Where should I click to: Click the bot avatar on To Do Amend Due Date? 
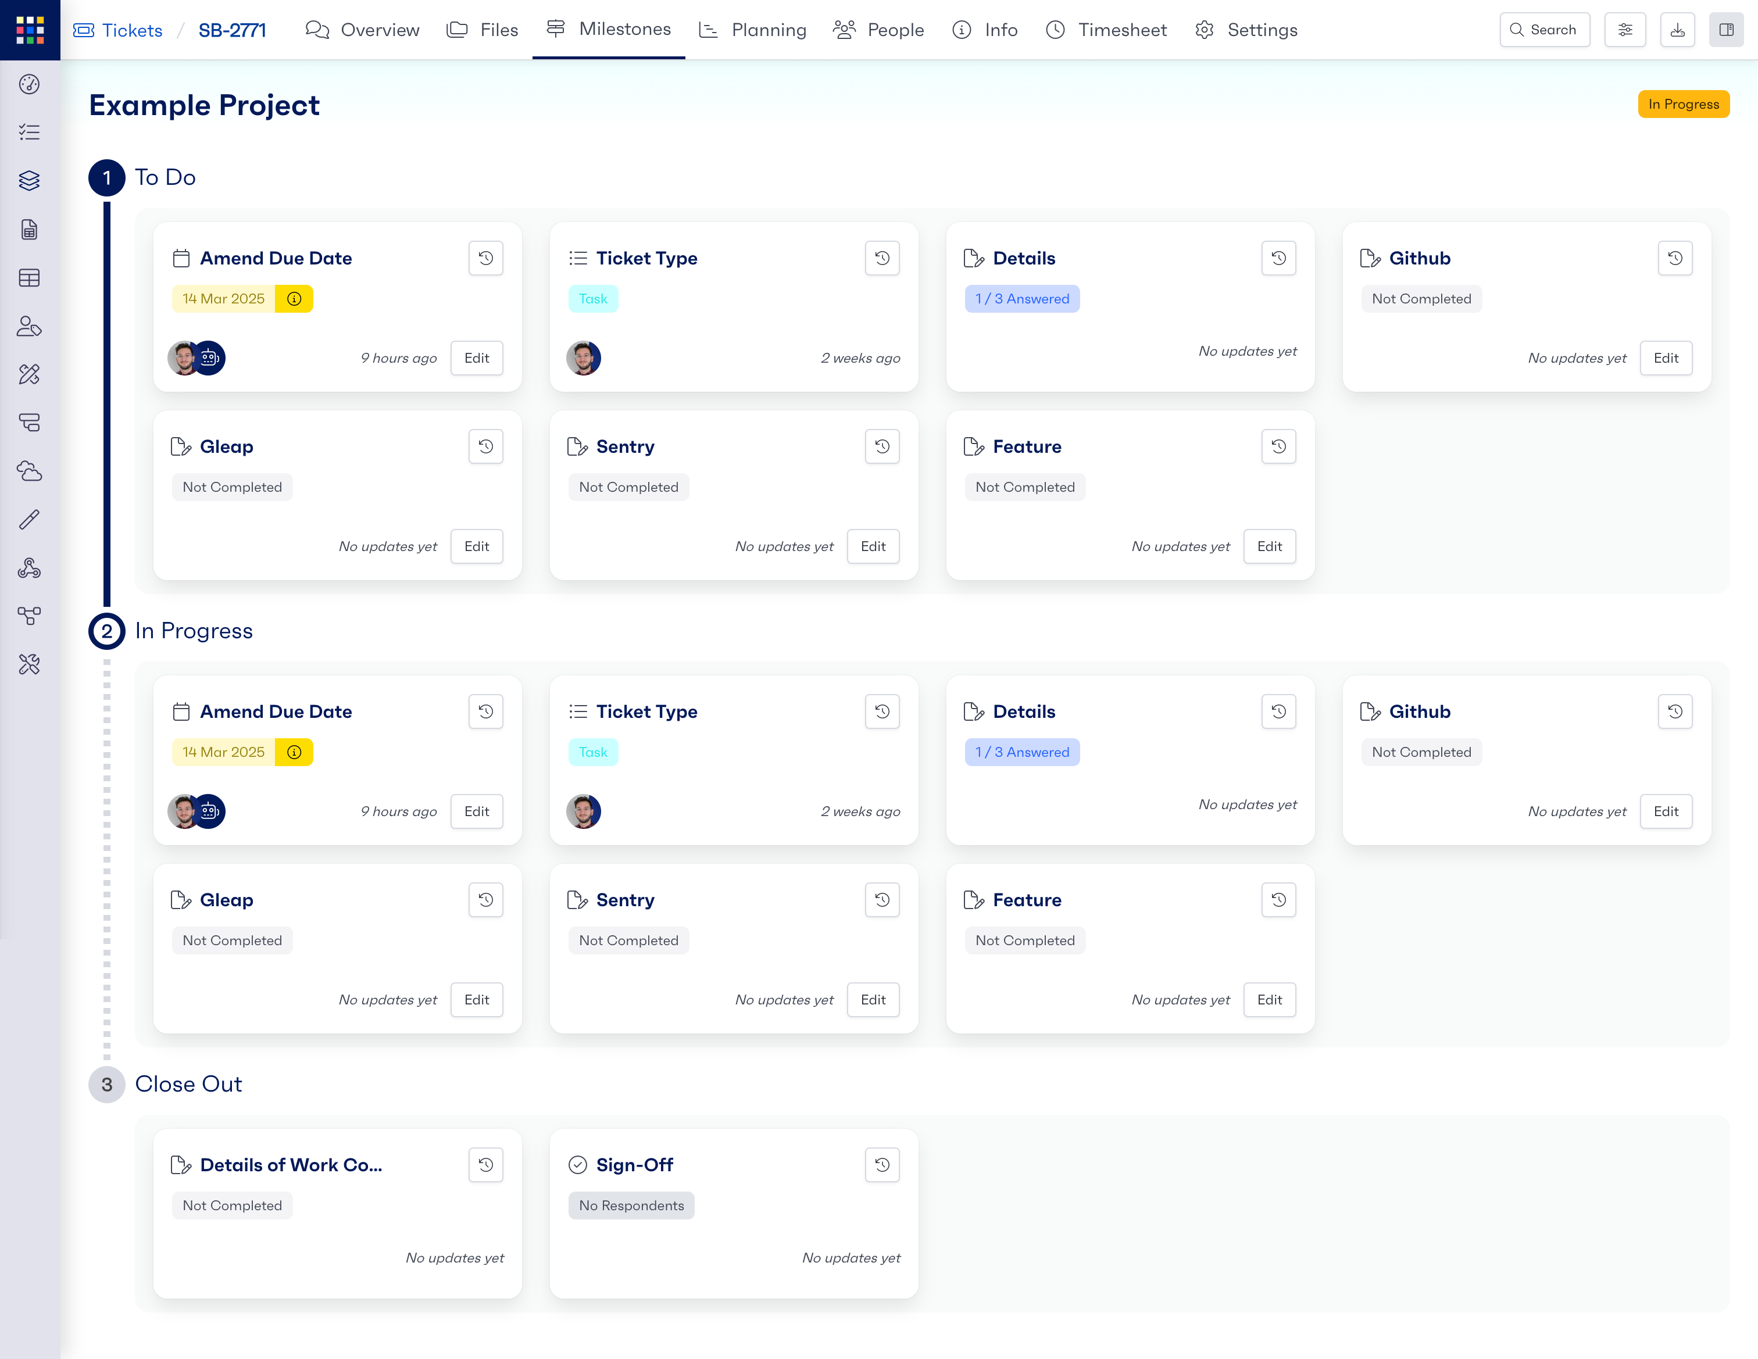(x=209, y=358)
